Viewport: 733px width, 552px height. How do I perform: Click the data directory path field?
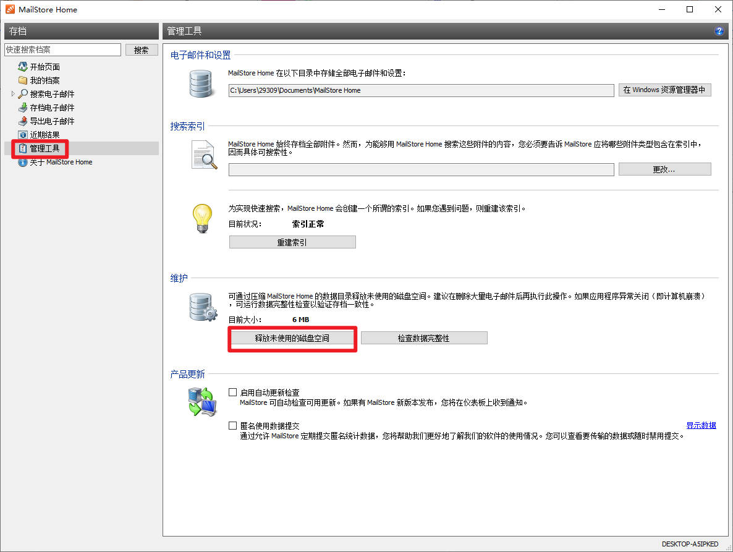pos(421,90)
